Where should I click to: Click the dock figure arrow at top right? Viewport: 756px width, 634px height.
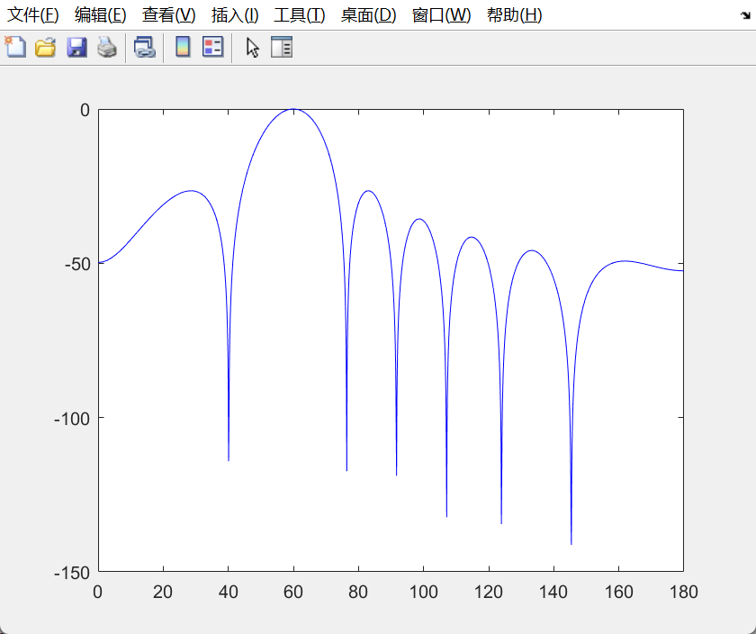(x=745, y=15)
